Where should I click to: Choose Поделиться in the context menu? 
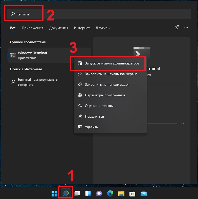point(110,116)
